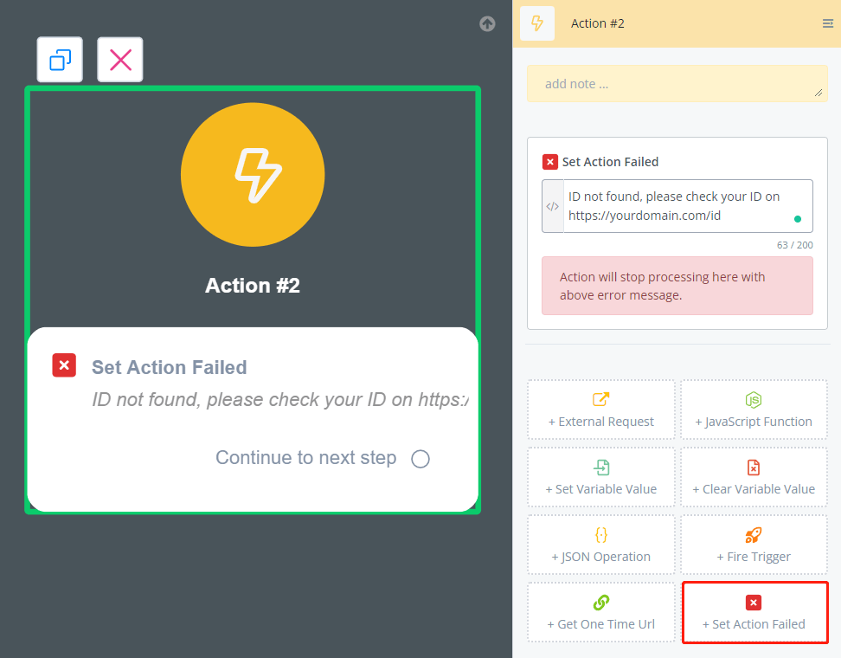Click the code variable icon beside error message
841x658 pixels.
(552, 207)
